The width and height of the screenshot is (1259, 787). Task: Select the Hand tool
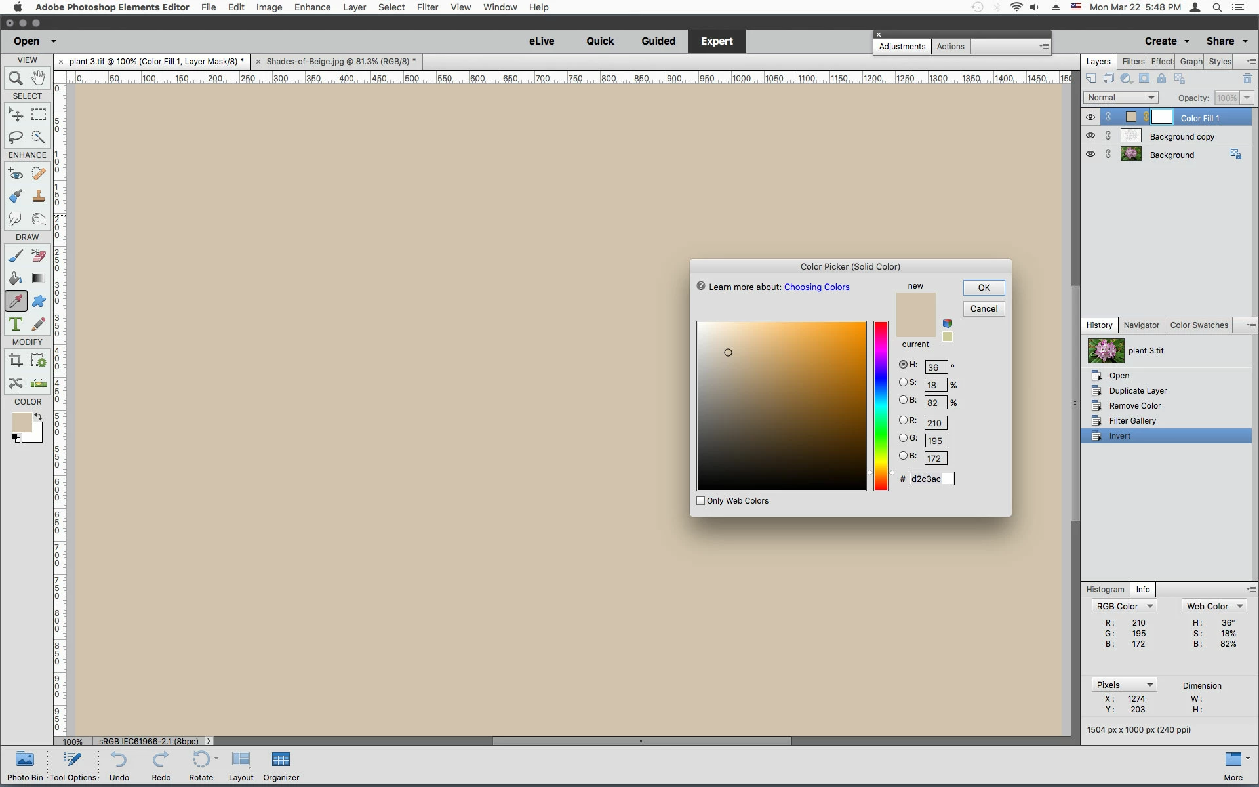[39, 78]
